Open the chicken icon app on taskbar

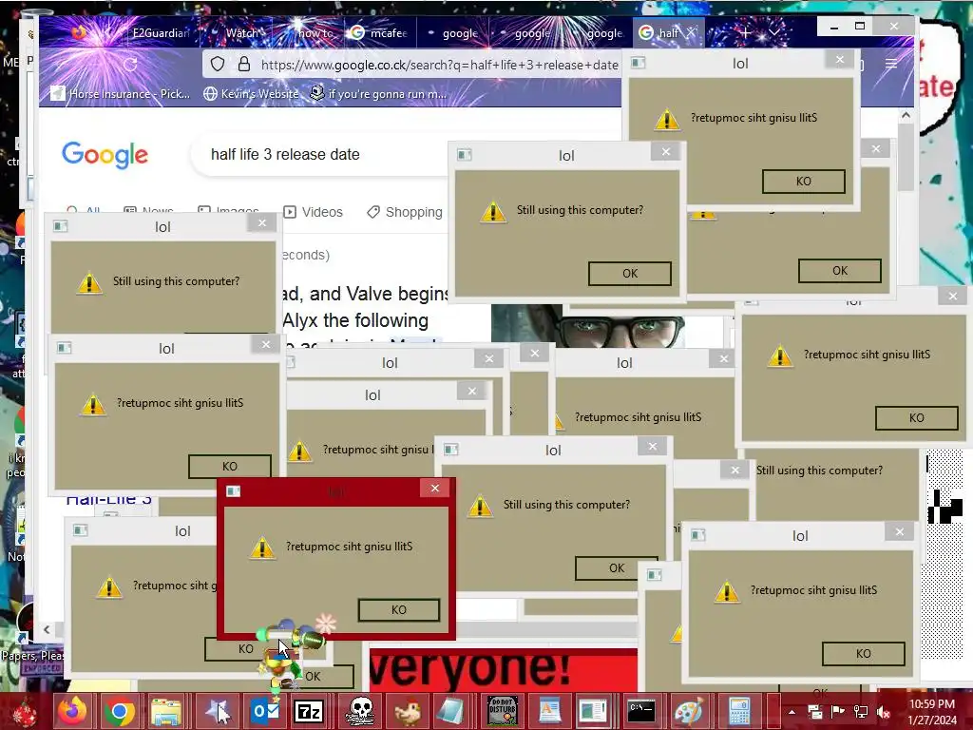[x=408, y=711]
